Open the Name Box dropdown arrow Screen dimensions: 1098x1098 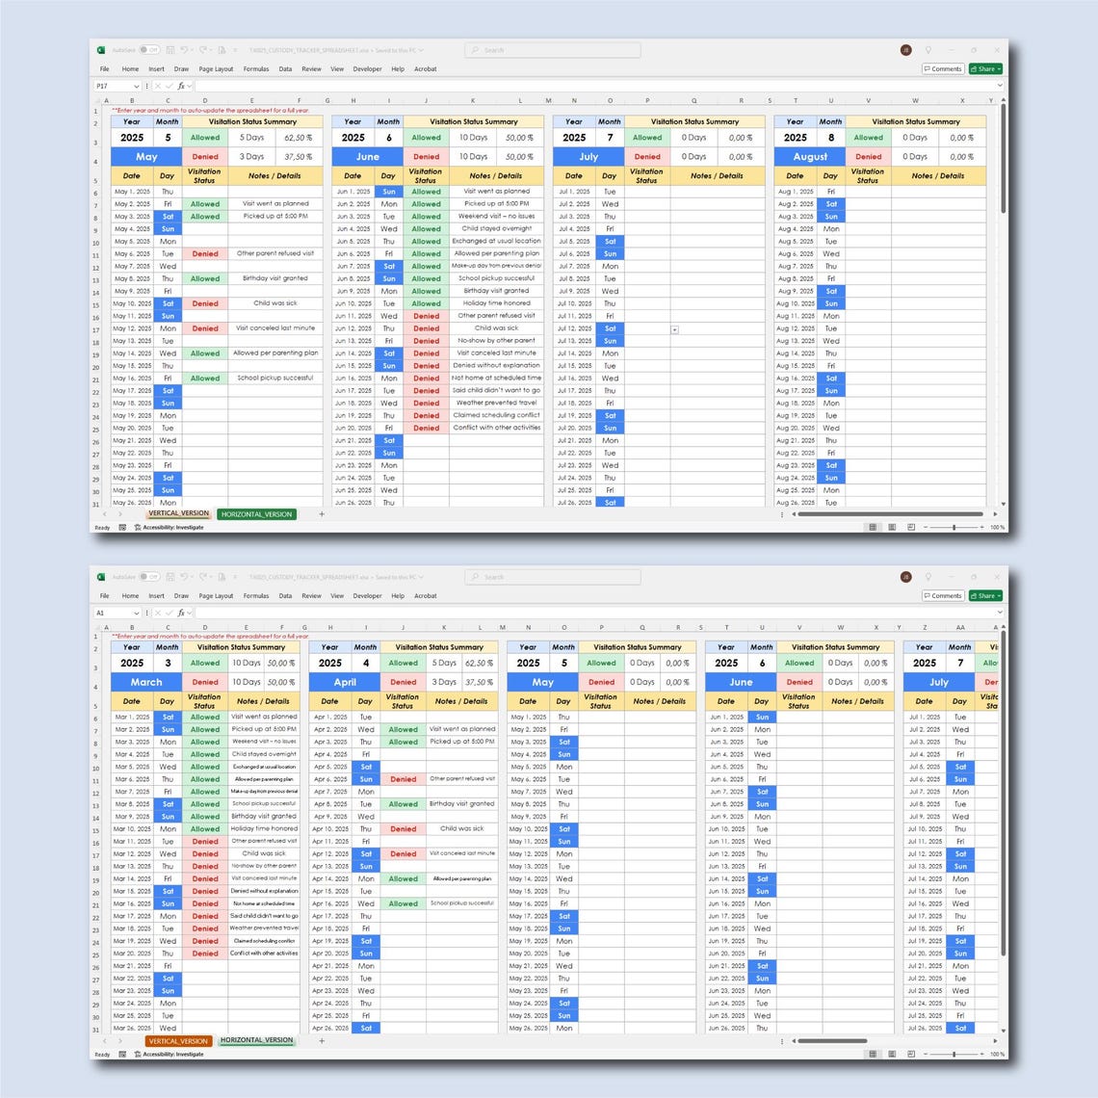[x=136, y=86]
